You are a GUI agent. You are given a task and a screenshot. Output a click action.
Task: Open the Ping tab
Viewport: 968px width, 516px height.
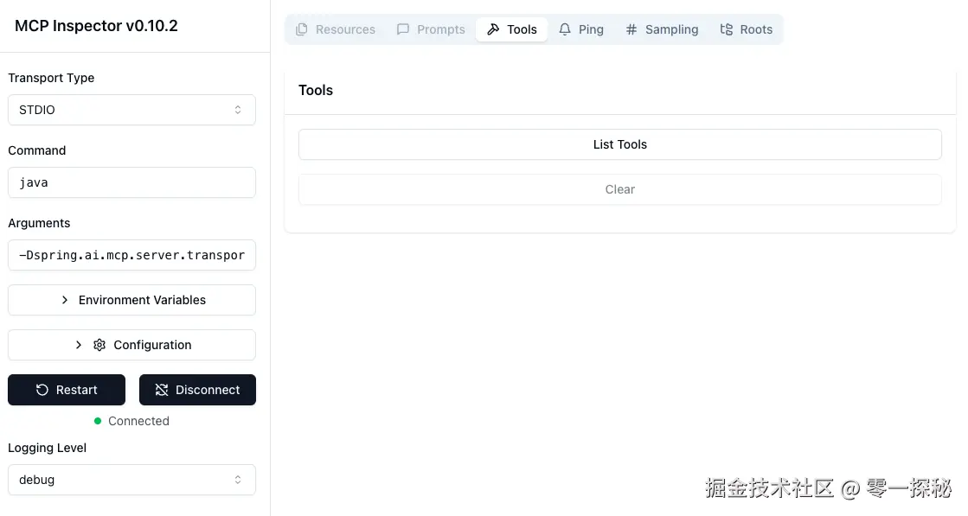(581, 29)
